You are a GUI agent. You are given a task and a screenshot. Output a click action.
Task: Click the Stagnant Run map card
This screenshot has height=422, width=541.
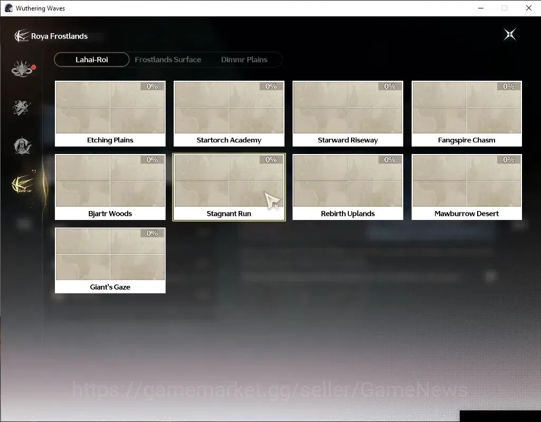click(229, 187)
